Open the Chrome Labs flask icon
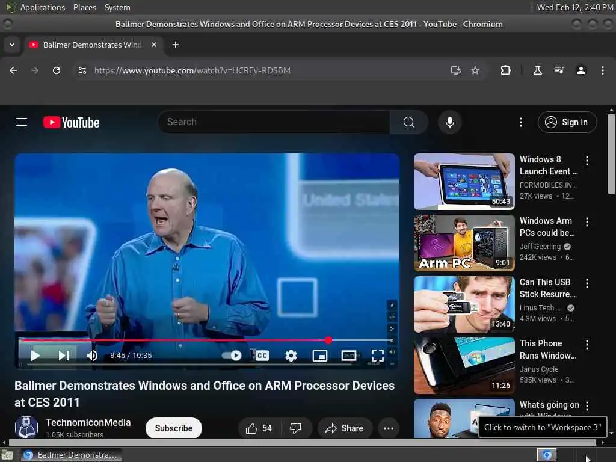616x462 pixels. pos(537,70)
